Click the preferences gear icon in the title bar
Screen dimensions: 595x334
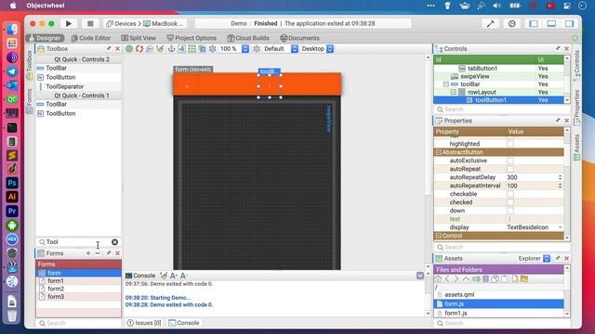pos(512,23)
